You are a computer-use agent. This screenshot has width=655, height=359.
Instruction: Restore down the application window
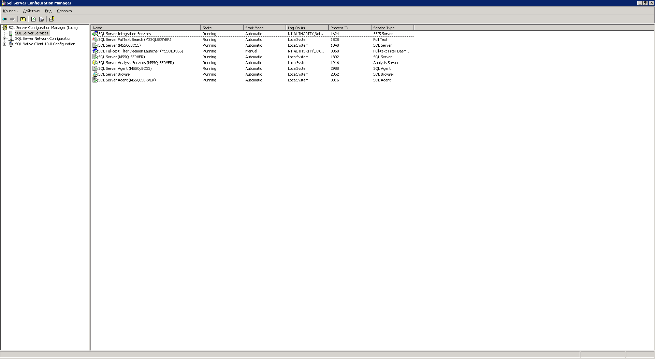tap(645, 3)
